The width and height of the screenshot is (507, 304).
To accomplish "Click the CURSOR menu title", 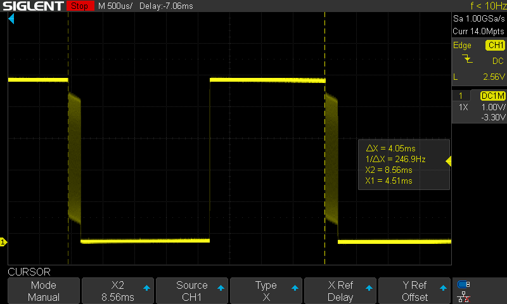I will pos(29,272).
